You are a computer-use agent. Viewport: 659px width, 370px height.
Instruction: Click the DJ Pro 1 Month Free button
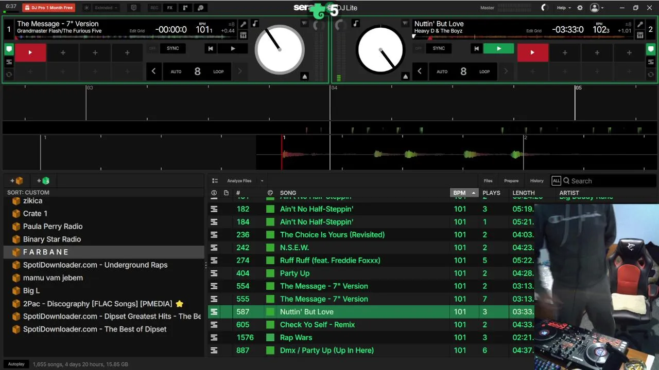click(48, 8)
